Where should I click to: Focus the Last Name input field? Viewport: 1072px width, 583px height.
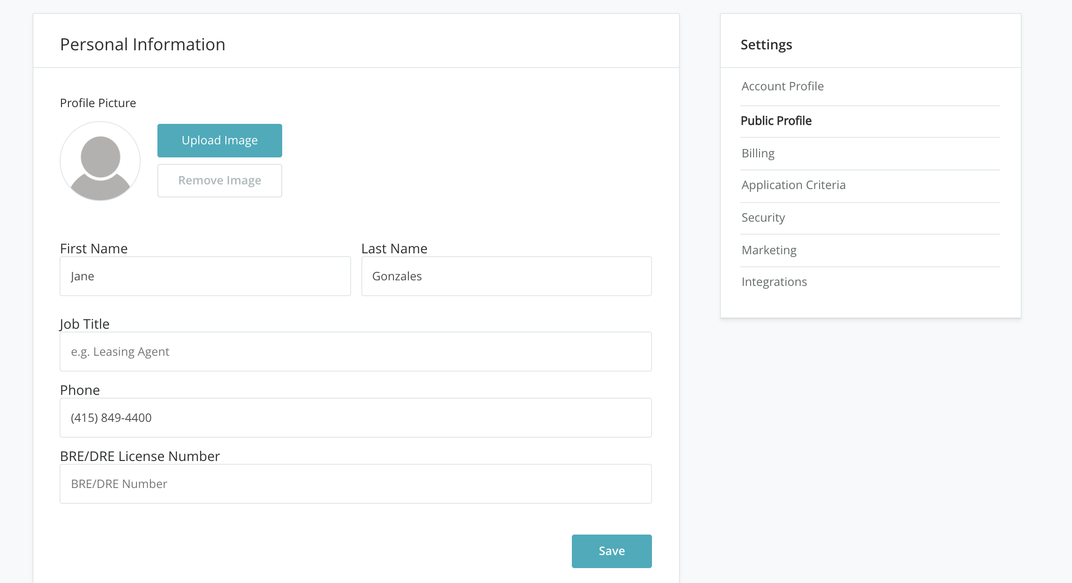pos(506,276)
